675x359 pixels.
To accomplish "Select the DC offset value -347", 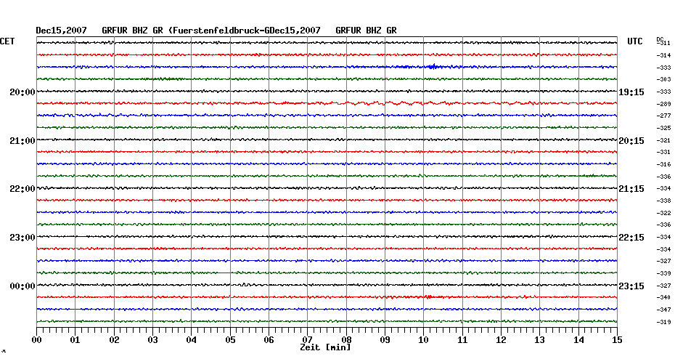I will (x=664, y=310).
